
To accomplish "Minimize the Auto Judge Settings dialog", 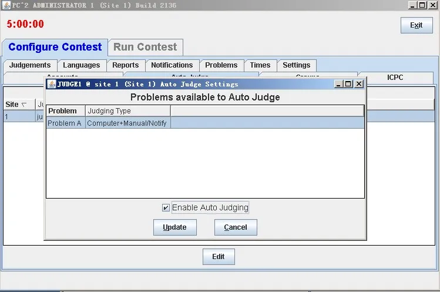I will pos(338,84).
